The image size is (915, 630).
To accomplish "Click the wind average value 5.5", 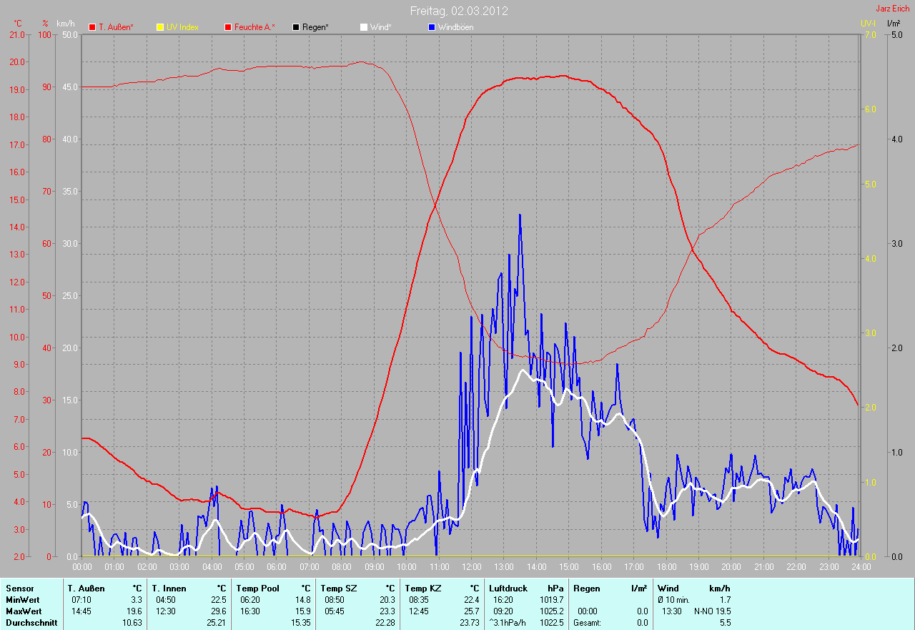I will [x=726, y=623].
